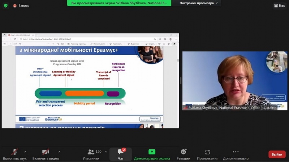Open the Приложения apps panel

[207, 154]
